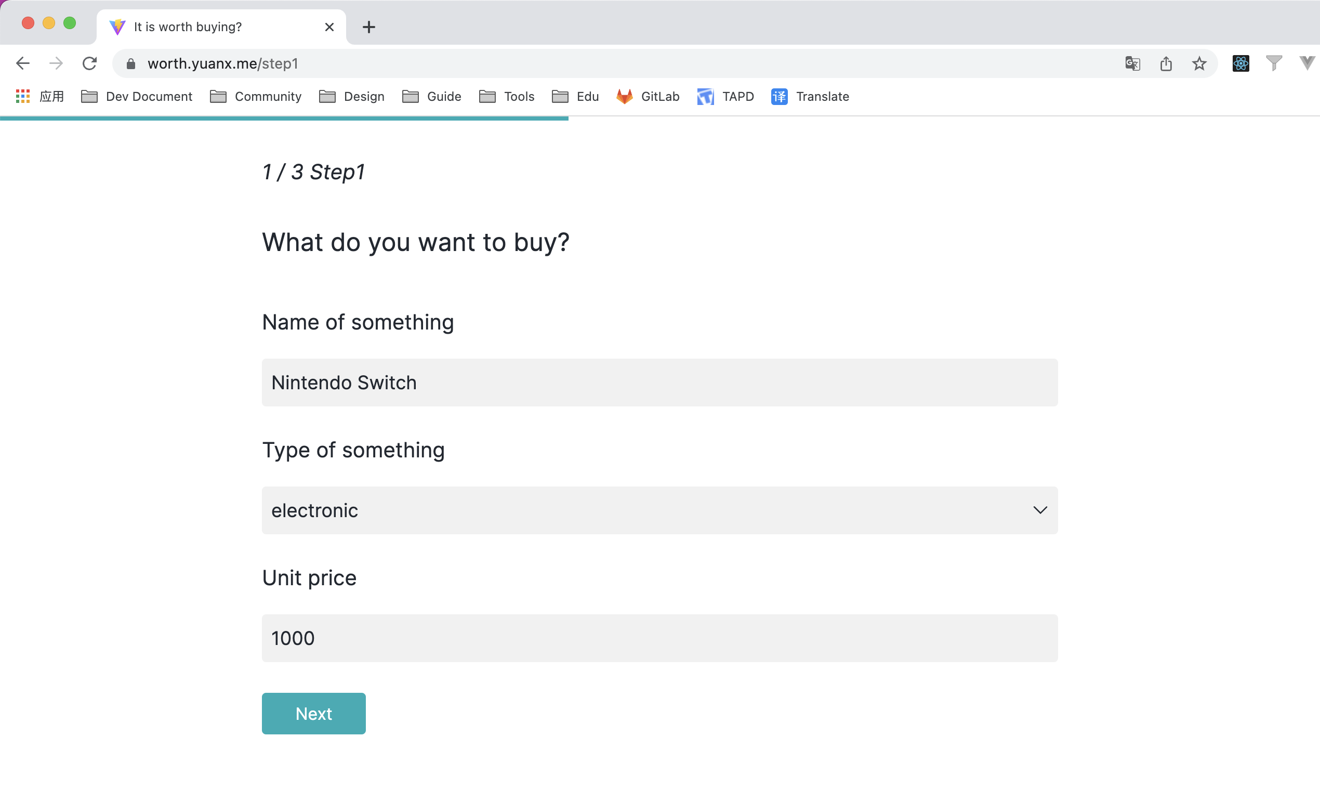Open the Translate bookmark
This screenshot has height=790, width=1320.
point(810,96)
